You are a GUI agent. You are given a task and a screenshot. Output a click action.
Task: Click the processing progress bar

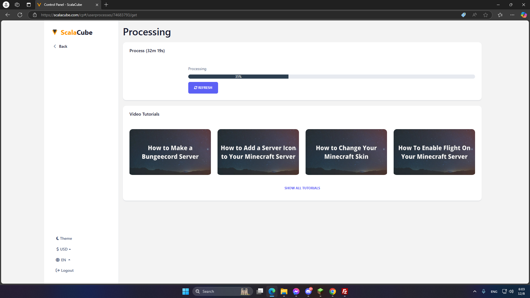tap(331, 77)
